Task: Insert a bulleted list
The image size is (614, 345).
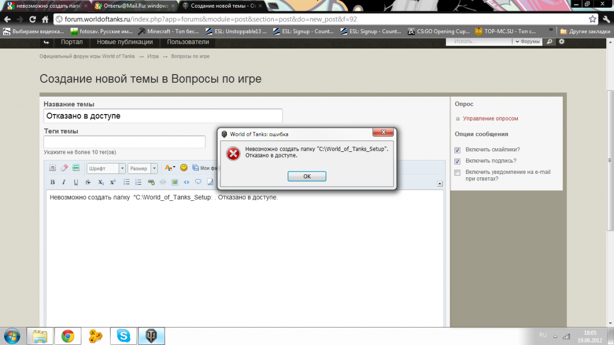Action: coord(126,182)
